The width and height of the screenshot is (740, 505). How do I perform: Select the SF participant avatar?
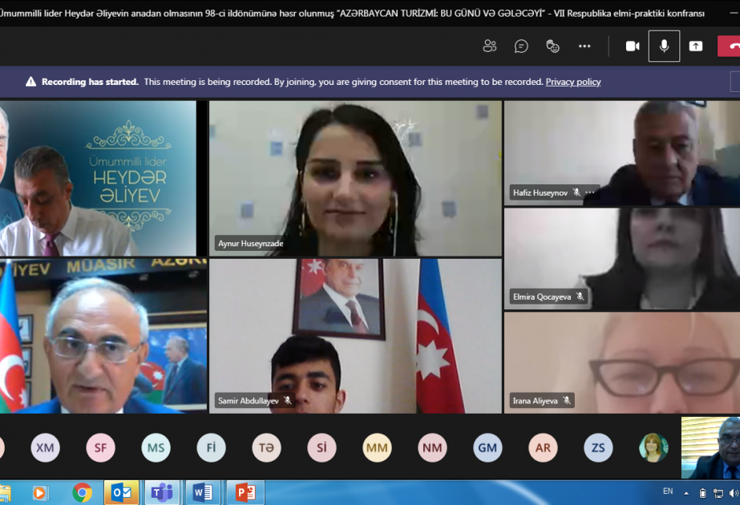(x=100, y=447)
